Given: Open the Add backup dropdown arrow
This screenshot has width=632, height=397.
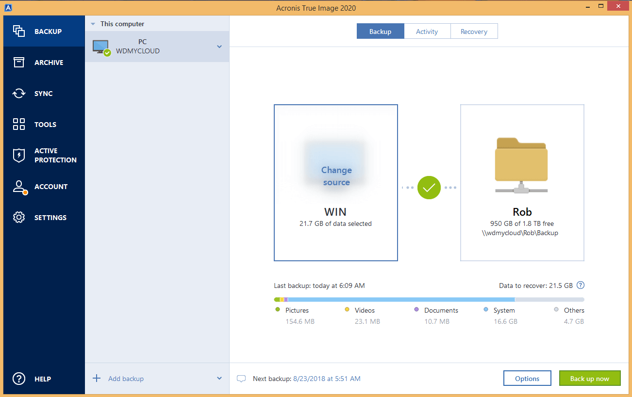Looking at the screenshot, I should tap(219, 378).
